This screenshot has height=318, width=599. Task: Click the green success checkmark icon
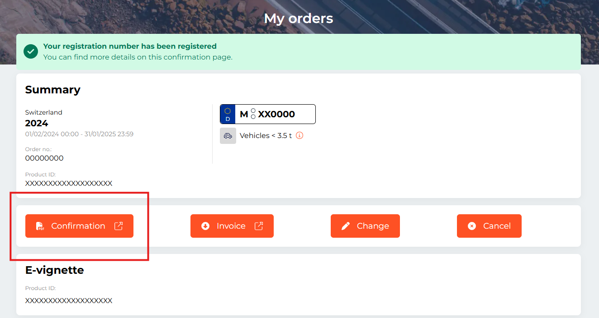(31, 51)
